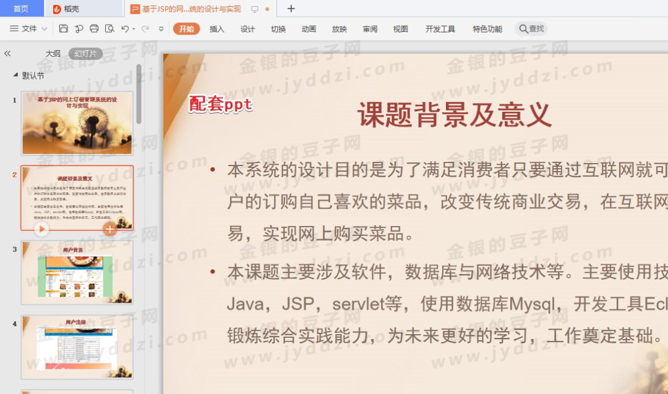Open the 视图 ribbon tab
This screenshot has width=668, height=394.
coord(400,29)
